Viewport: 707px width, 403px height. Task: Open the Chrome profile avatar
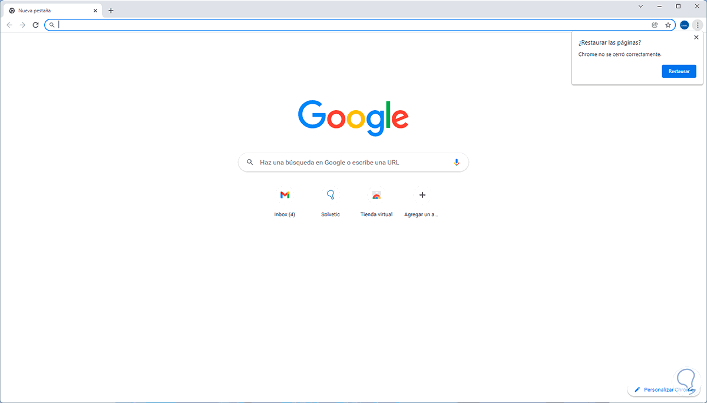click(x=685, y=25)
